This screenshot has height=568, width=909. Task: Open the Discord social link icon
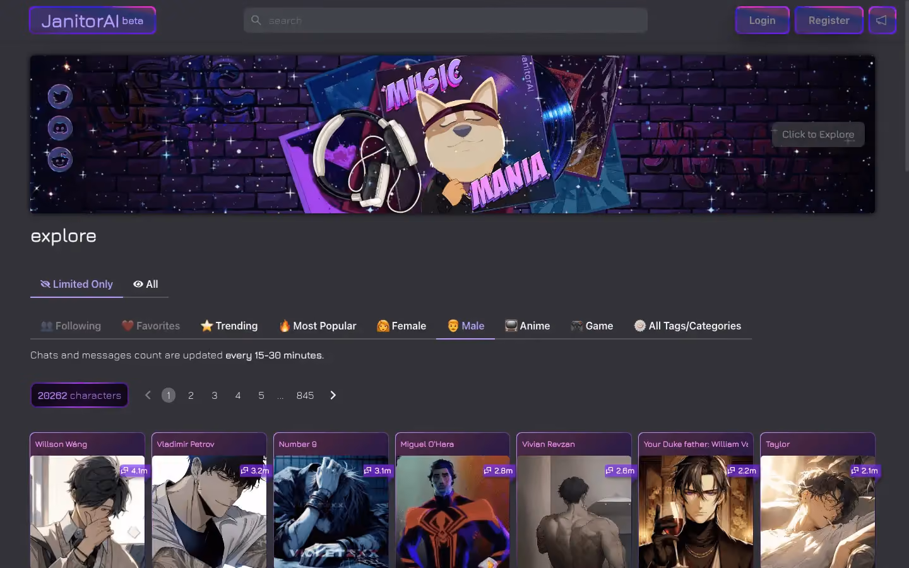pos(60,128)
